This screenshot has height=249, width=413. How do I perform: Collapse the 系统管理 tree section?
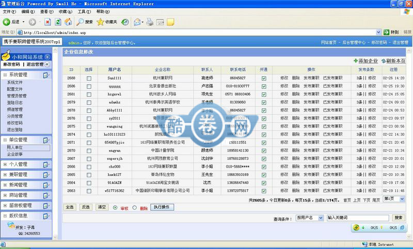point(5,75)
